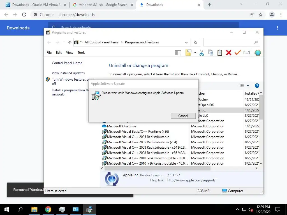
Task: Click the envelope-shaped toolbar icon
Action: click(x=247, y=53)
